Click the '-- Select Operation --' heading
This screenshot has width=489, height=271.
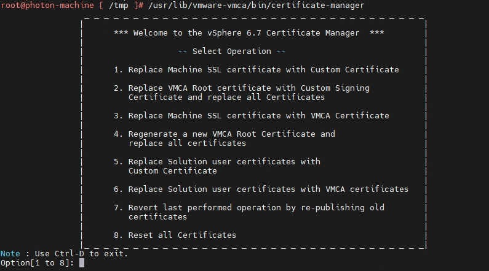232,52
